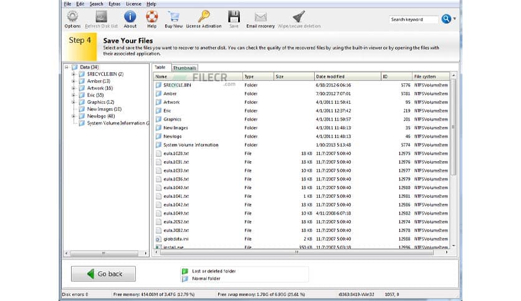
Task: Sort by the Size column header
Action: point(294,76)
